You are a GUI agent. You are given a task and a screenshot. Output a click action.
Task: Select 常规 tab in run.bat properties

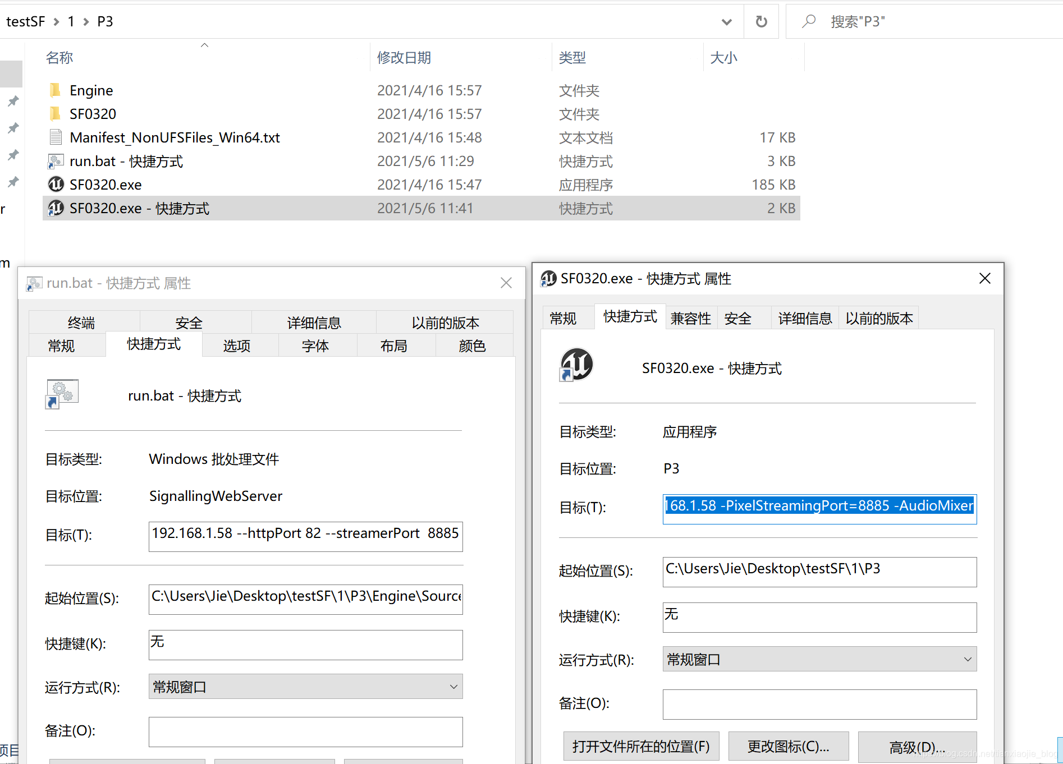(67, 346)
